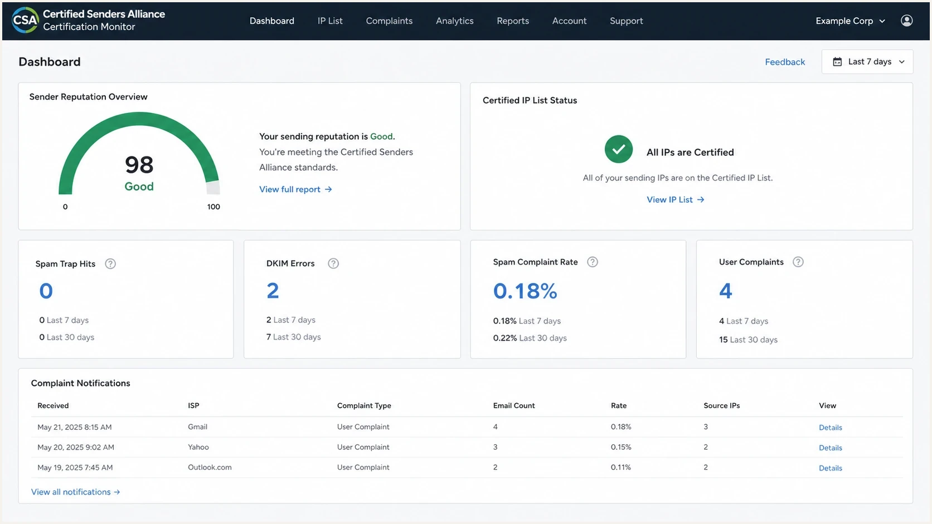Click the Feedback link

(785, 62)
